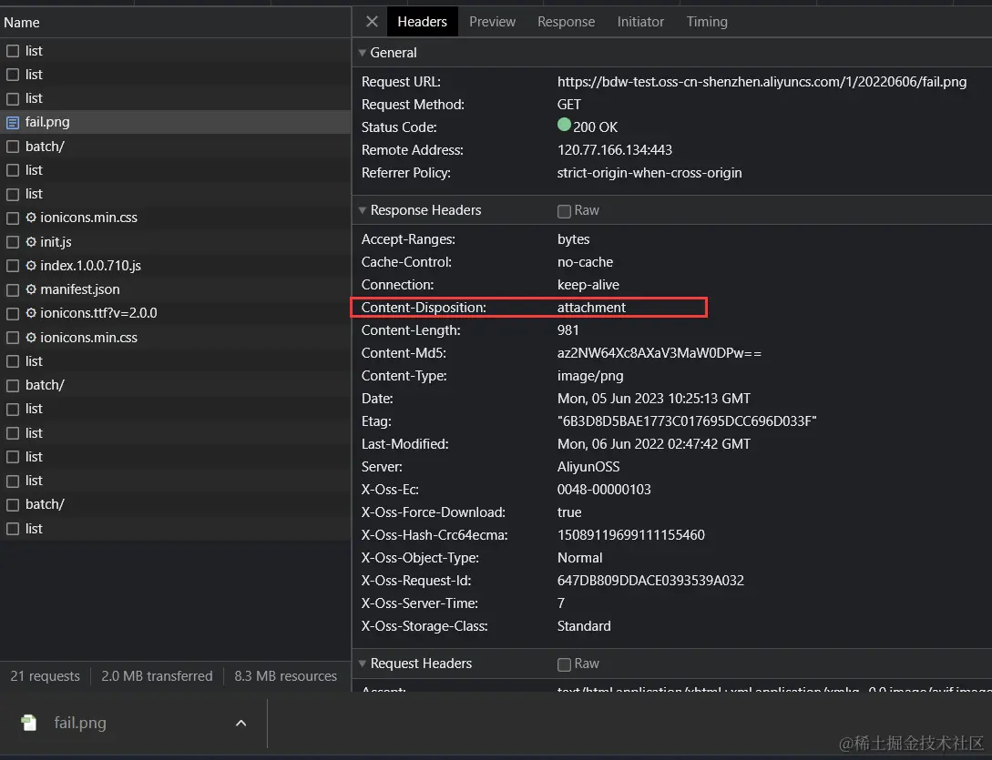The height and width of the screenshot is (760, 992).
Task: Click the fail.png download file icon
Action: [x=29, y=723]
